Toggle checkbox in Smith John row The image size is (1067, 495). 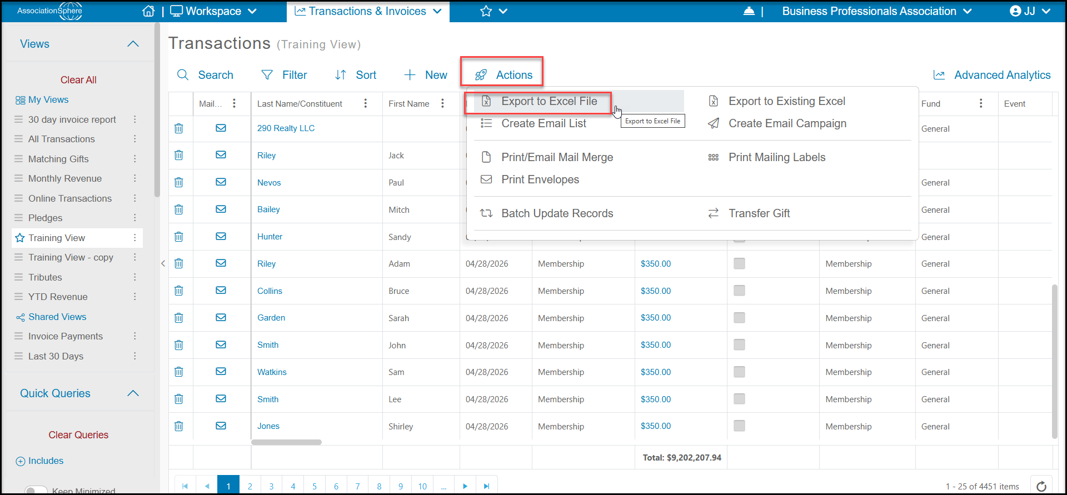tap(739, 345)
